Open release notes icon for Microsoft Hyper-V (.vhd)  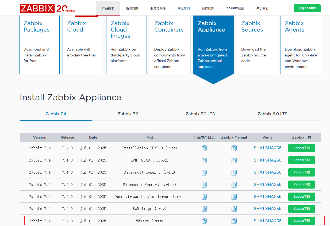pos(204,173)
